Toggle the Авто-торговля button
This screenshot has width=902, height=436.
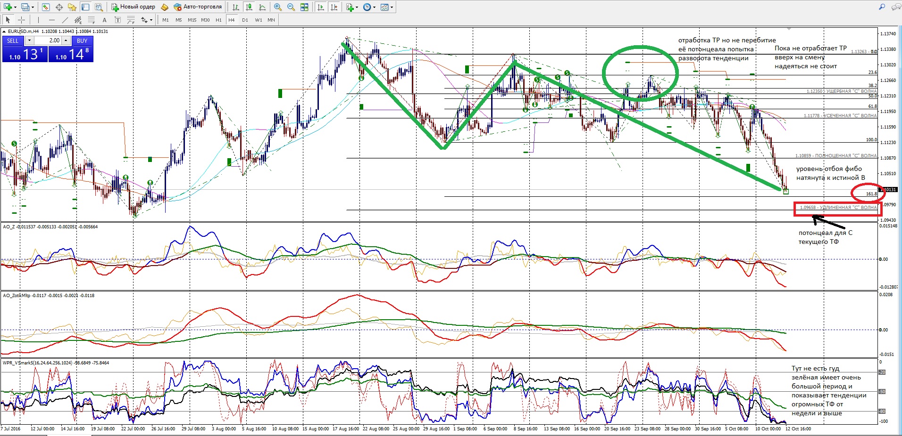(198, 7)
